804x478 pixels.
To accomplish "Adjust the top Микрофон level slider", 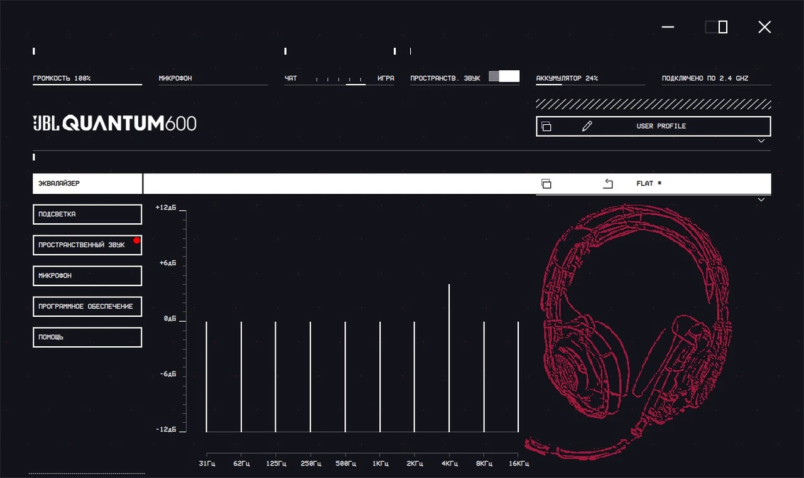I will click(213, 84).
